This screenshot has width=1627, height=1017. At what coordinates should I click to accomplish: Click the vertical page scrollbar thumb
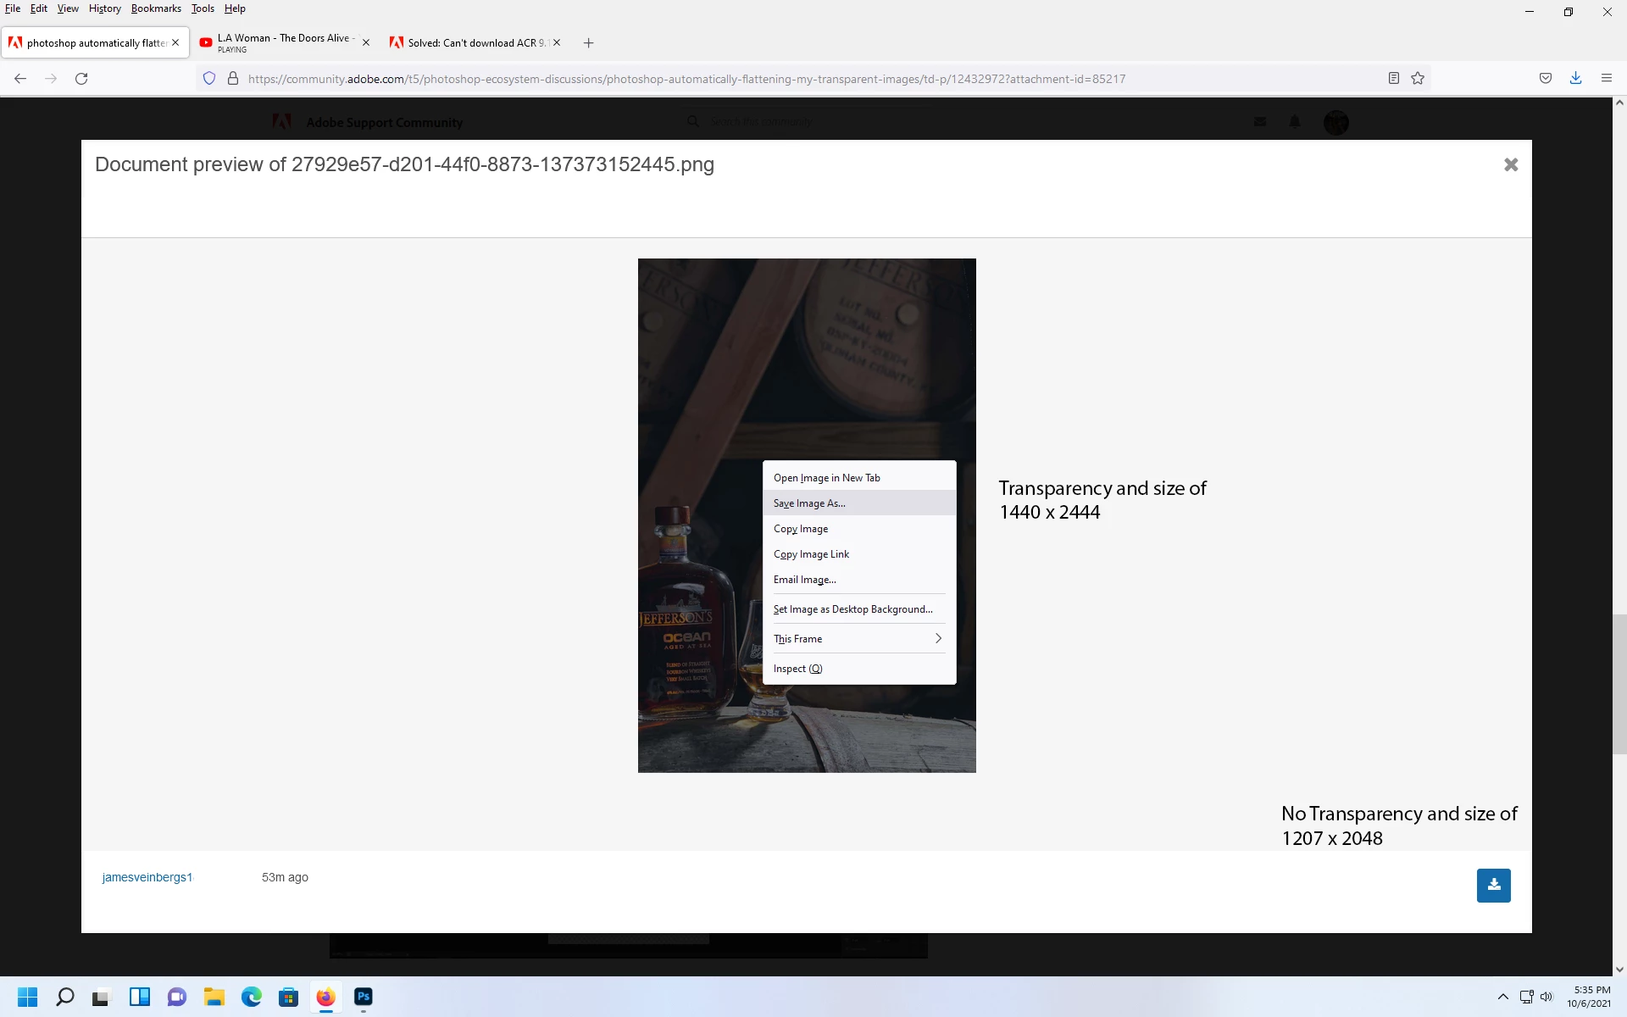(1619, 683)
